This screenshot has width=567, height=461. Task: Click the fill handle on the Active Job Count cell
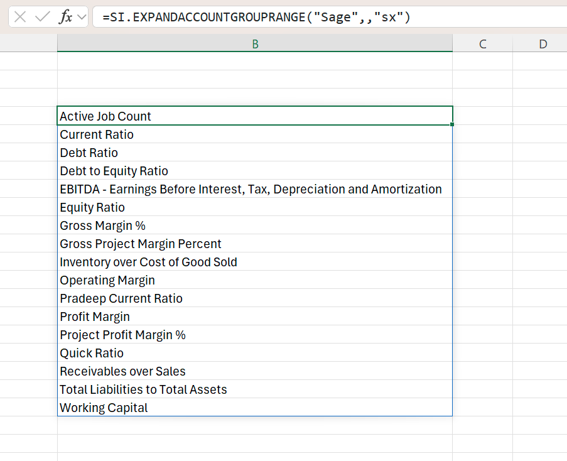click(x=452, y=124)
